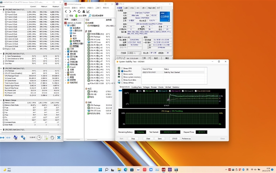Screen dimensions: 276x173
Task: Click the AIDA64 icon on taskbar
Action: 164,170
